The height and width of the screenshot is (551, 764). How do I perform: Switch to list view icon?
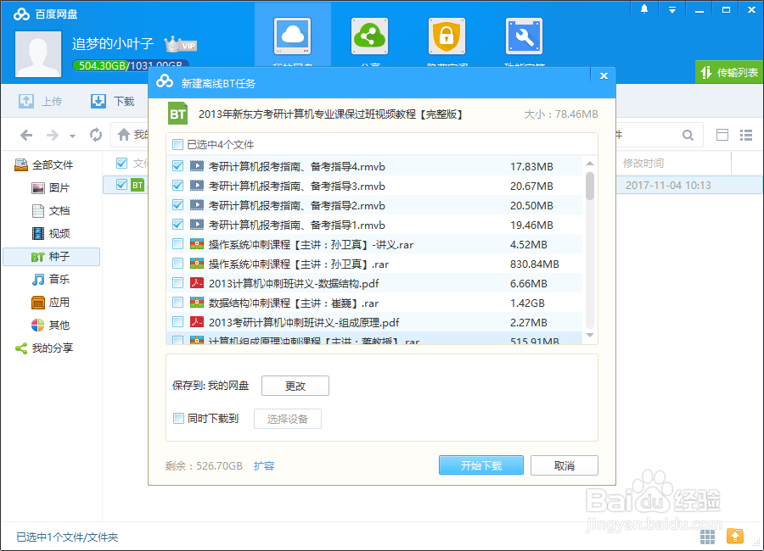point(746,135)
